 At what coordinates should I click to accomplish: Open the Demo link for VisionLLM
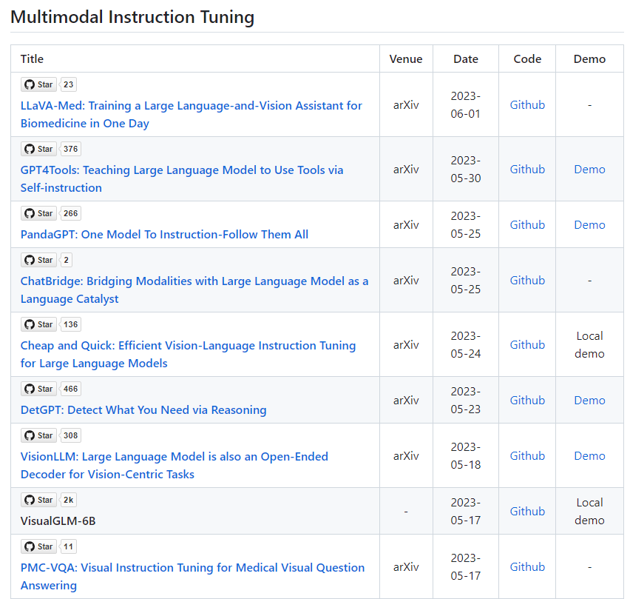coord(589,456)
